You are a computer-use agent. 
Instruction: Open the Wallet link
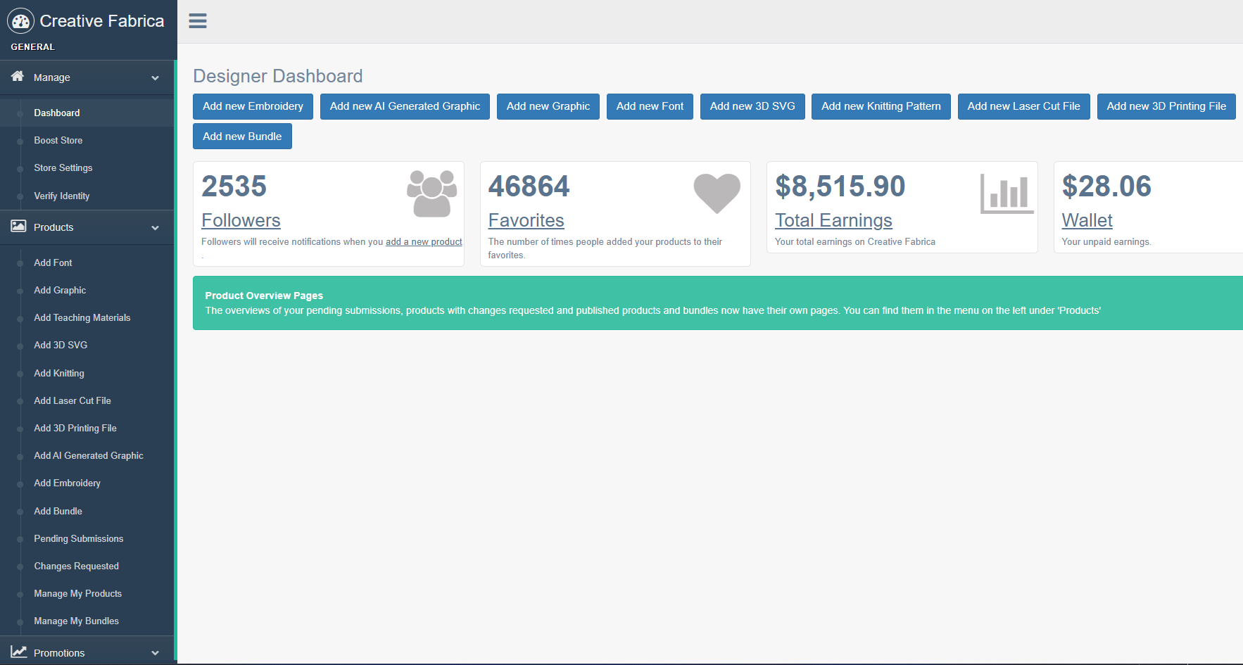click(1087, 221)
